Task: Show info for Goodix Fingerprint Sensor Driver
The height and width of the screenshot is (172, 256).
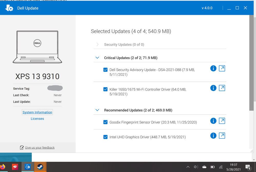Action: [213, 121]
